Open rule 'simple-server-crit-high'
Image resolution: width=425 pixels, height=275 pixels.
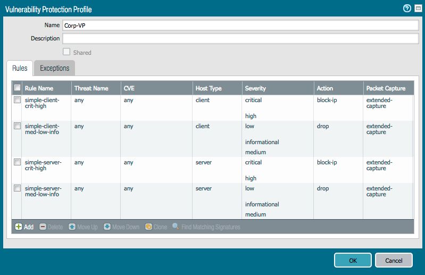(x=43, y=165)
